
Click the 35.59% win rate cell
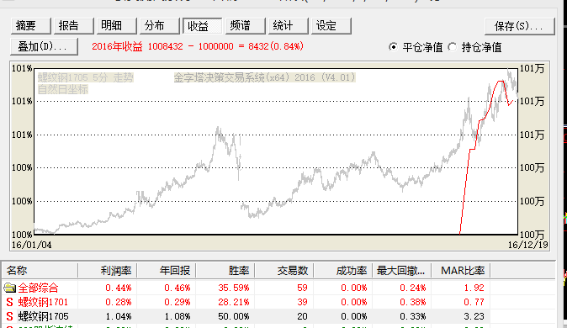pyautogui.click(x=234, y=288)
